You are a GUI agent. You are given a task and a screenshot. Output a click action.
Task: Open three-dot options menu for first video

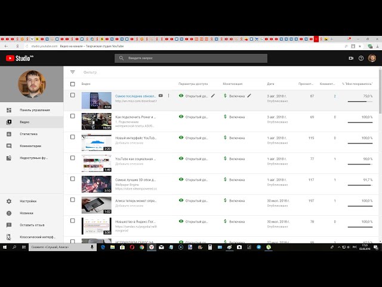tap(169, 96)
